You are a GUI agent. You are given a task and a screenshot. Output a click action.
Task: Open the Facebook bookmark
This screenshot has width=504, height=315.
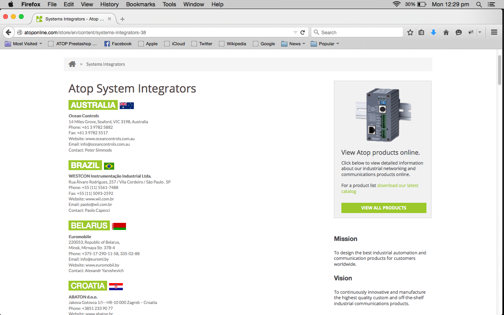(x=118, y=44)
